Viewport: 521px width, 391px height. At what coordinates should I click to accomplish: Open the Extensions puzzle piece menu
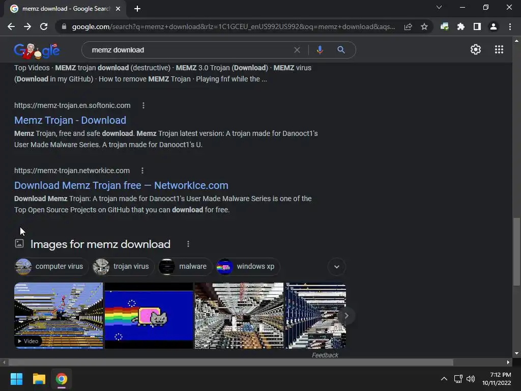460,26
